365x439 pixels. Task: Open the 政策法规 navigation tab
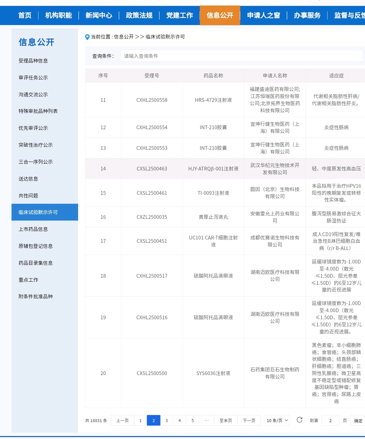(139, 15)
